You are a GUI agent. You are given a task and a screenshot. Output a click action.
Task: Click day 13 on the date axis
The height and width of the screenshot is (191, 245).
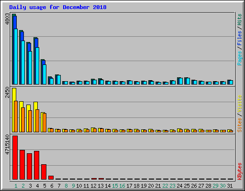click(100, 186)
